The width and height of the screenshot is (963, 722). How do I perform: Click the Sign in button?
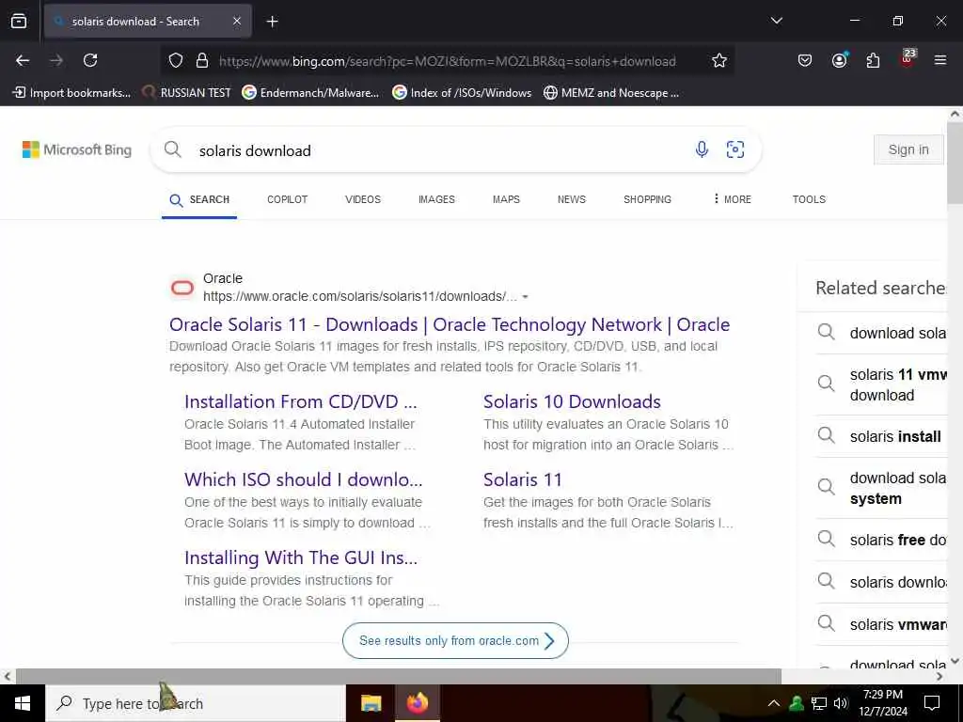908,149
